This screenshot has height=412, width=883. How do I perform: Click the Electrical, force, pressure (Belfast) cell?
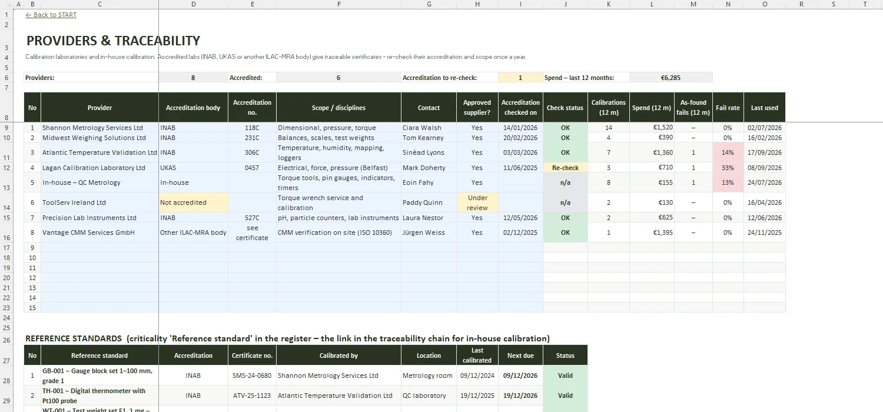click(x=338, y=168)
